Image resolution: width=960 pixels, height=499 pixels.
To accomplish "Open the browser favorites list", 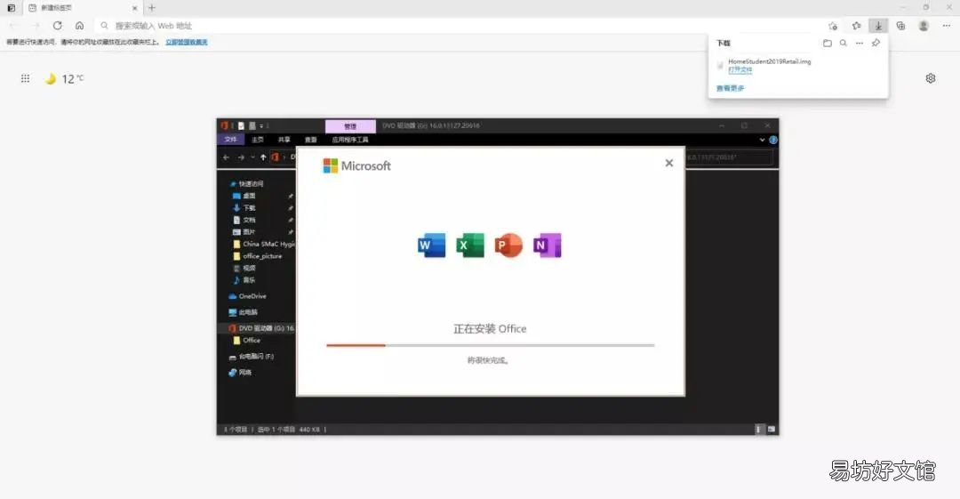I will coord(856,26).
